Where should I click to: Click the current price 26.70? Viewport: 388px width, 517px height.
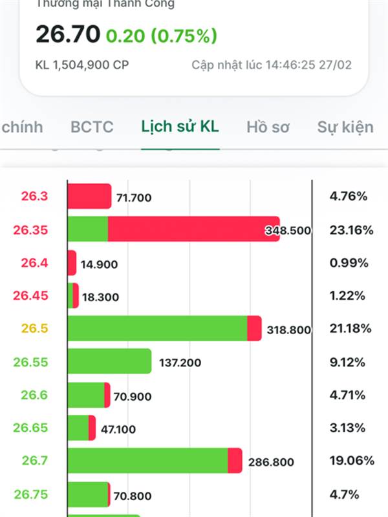(67, 34)
